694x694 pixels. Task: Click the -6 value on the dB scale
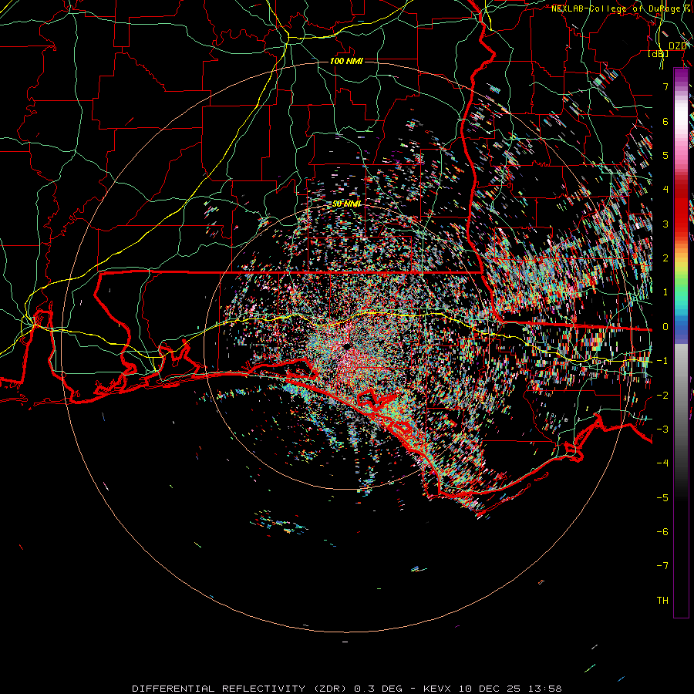click(662, 532)
